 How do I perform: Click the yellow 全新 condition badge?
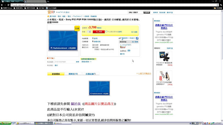point(77,28)
